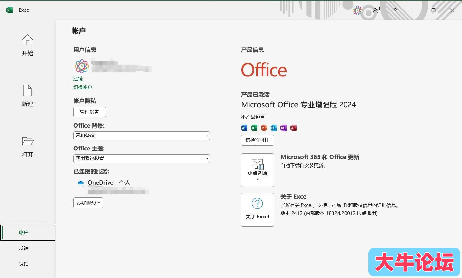Expand the 添加服务 dropdown button
Screen dimensions: 462x278
pos(88,203)
